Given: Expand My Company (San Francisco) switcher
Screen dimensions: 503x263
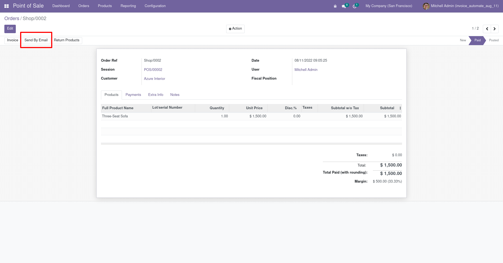Looking at the screenshot, I should click(x=389, y=6).
